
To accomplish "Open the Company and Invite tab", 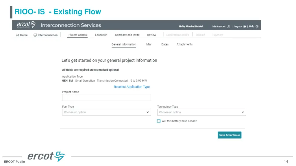I will 127,35.
